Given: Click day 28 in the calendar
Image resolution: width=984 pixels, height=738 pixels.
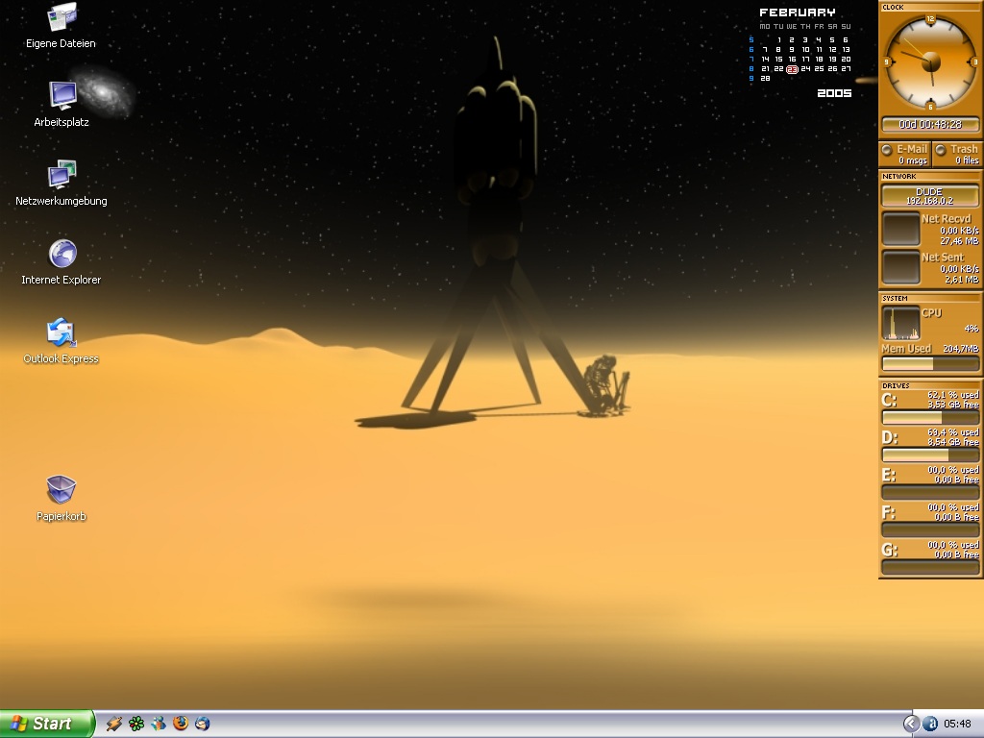Looking at the screenshot, I should [765, 79].
